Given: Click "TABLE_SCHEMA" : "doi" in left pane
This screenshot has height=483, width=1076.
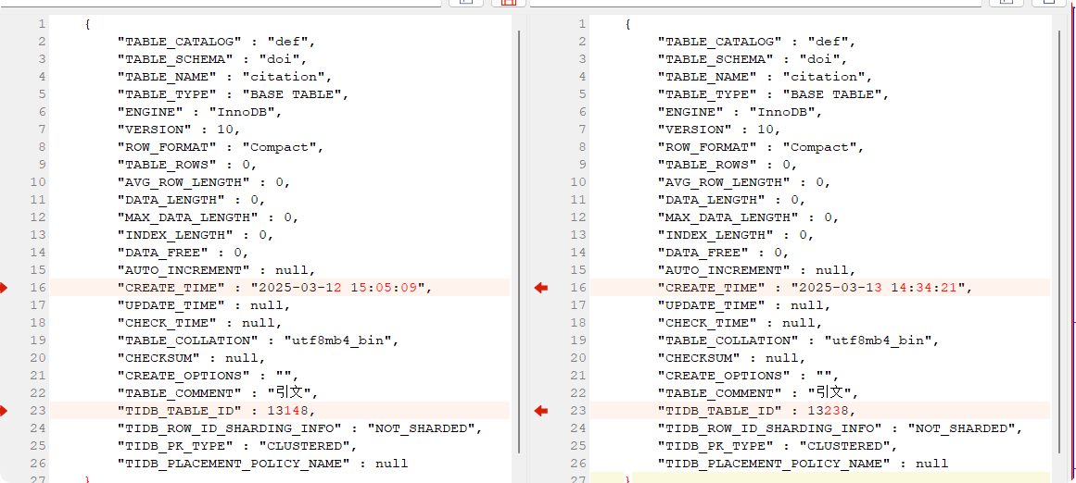Looking at the screenshot, I should pyautogui.click(x=208, y=59).
